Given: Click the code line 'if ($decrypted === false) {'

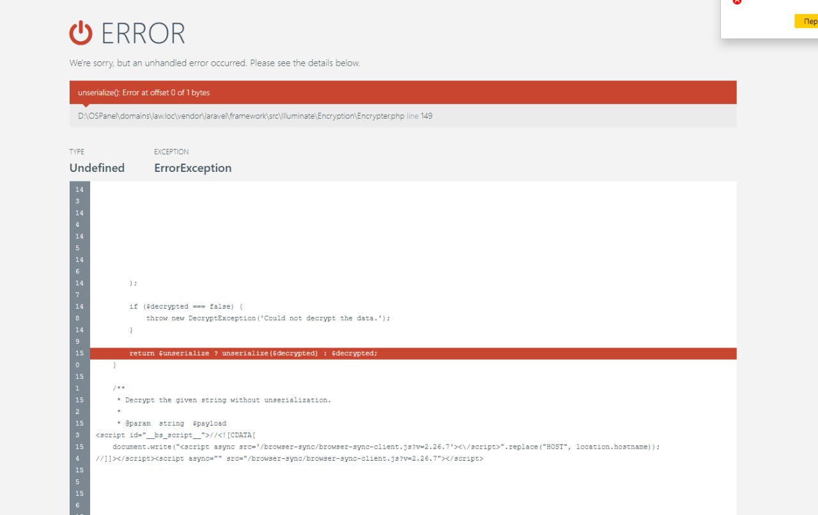Looking at the screenshot, I should (186, 307).
